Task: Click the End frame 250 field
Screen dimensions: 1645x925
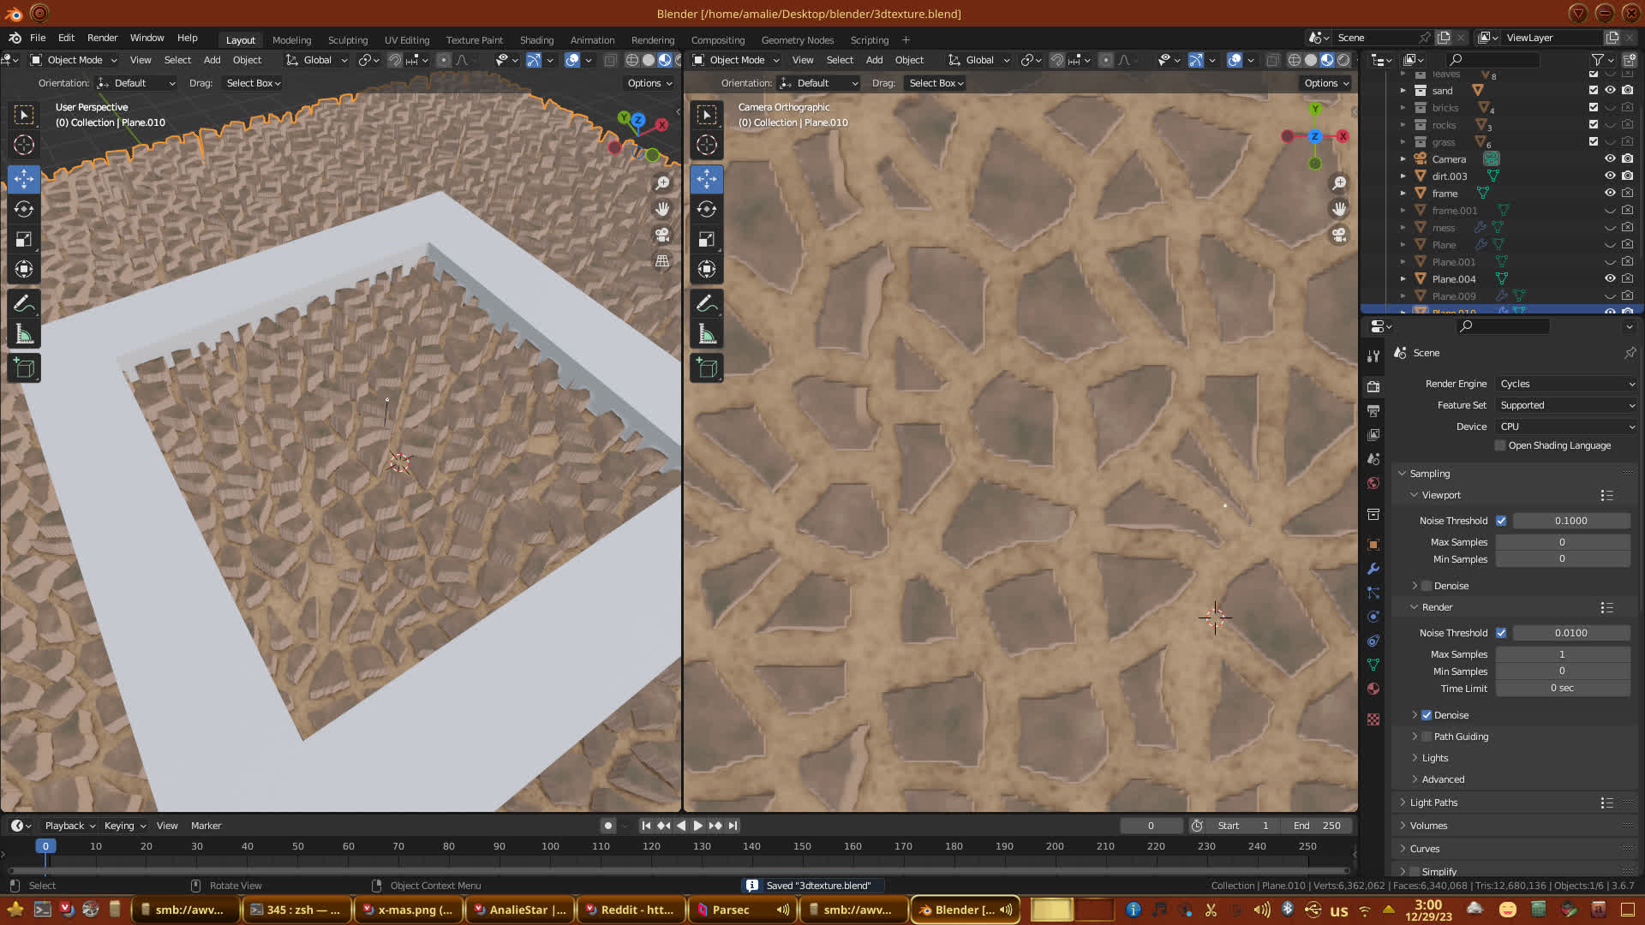Action: (x=1318, y=826)
